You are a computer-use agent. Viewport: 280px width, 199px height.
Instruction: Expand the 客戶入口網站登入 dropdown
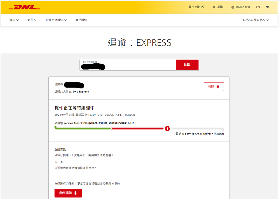tap(255, 20)
